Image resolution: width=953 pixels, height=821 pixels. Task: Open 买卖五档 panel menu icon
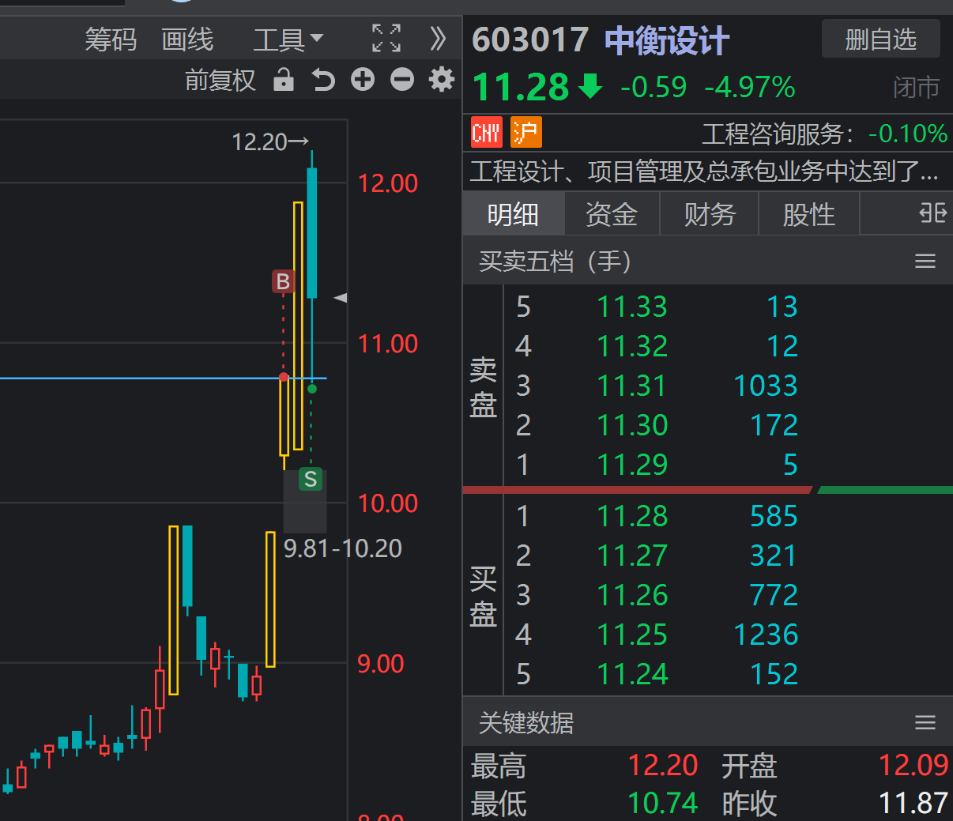click(925, 261)
